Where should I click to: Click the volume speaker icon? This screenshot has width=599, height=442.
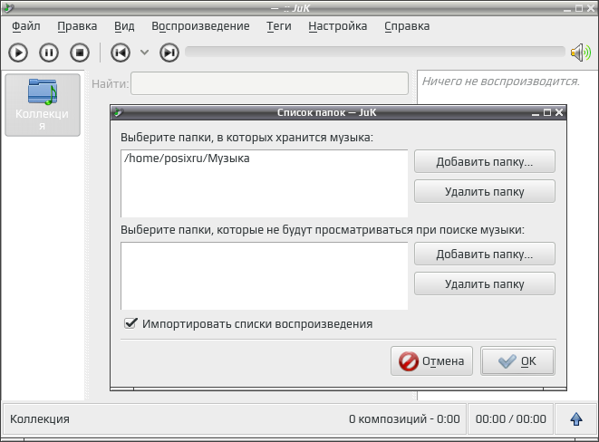click(581, 53)
